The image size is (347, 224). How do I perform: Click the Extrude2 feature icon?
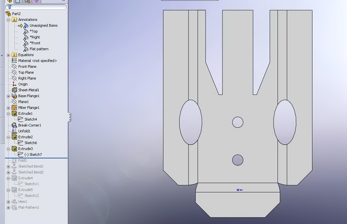pos(14,137)
